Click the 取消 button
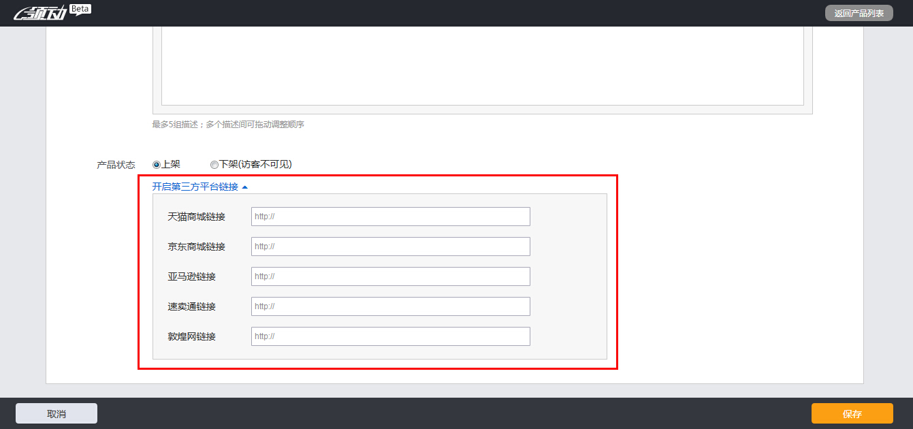913x429 pixels. tap(57, 413)
